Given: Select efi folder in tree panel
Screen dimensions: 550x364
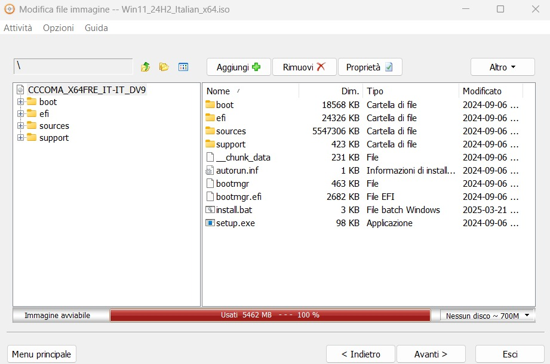Looking at the screenshot, I should pos(44,114).
